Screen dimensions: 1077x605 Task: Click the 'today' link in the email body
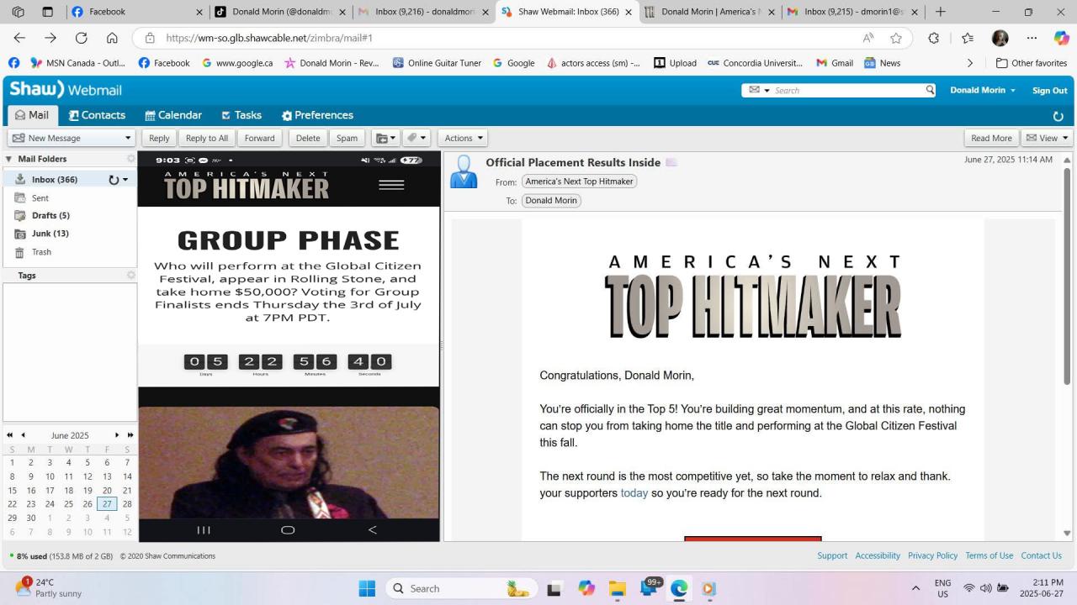click(634, 493)
